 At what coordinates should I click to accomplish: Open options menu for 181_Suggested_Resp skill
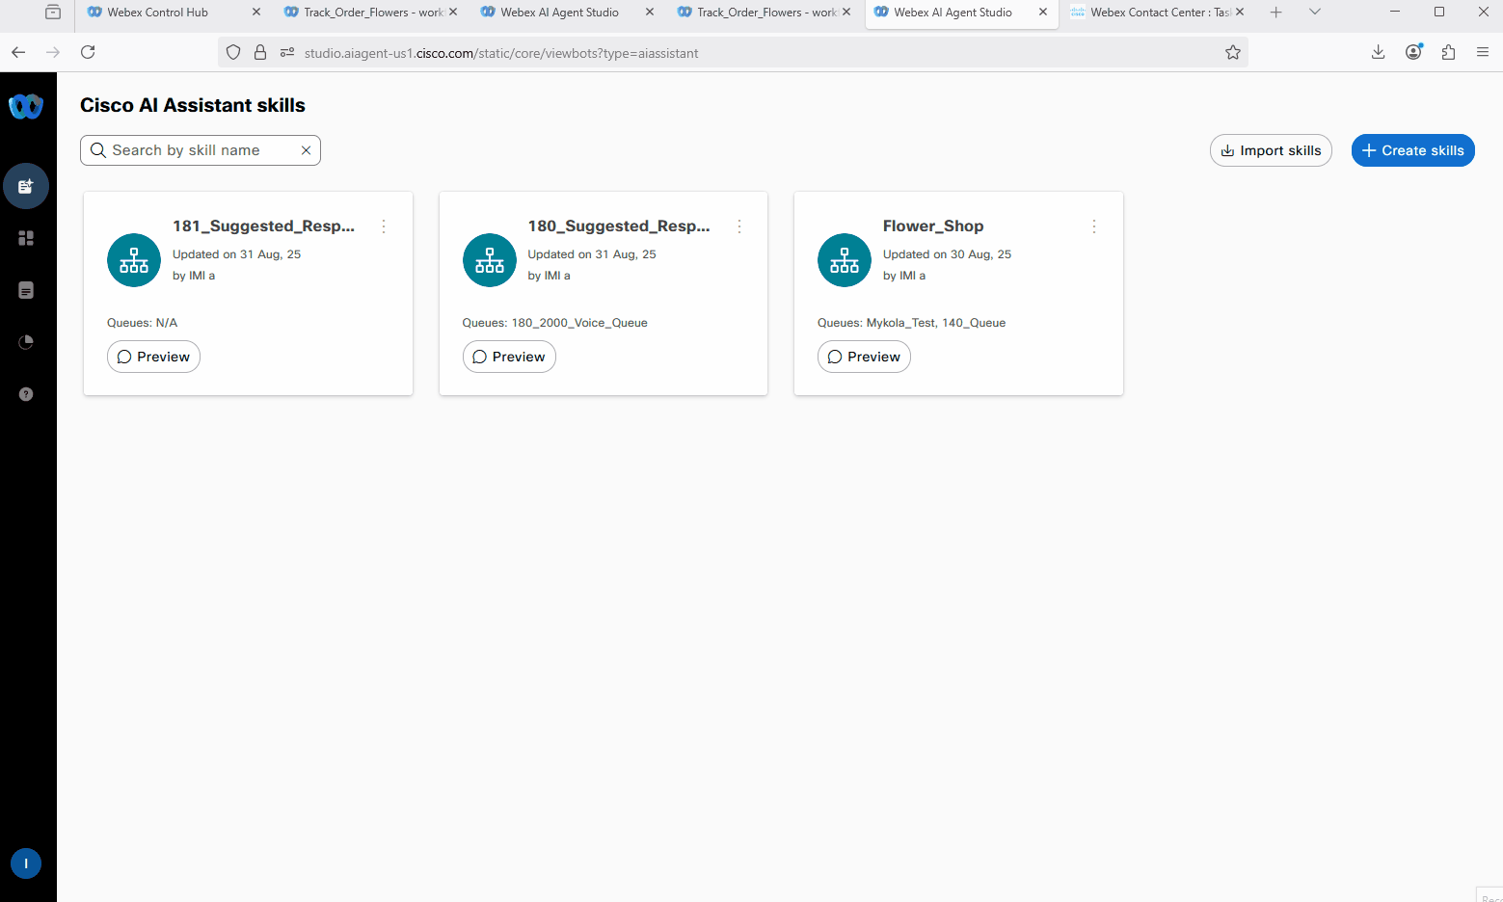pyautogui.click(x=384, y=226)
